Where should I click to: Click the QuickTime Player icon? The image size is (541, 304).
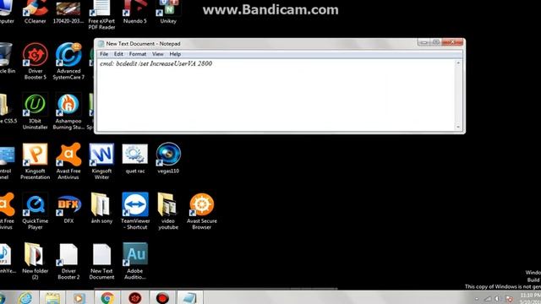[x=36, y=211]
